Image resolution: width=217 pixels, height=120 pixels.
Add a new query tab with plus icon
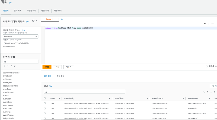coord(62,19)
